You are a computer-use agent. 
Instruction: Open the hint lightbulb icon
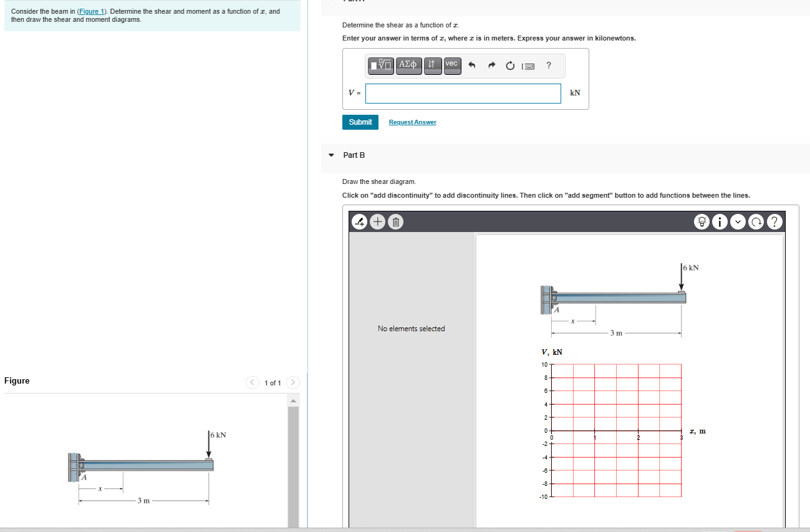(702, 221)
